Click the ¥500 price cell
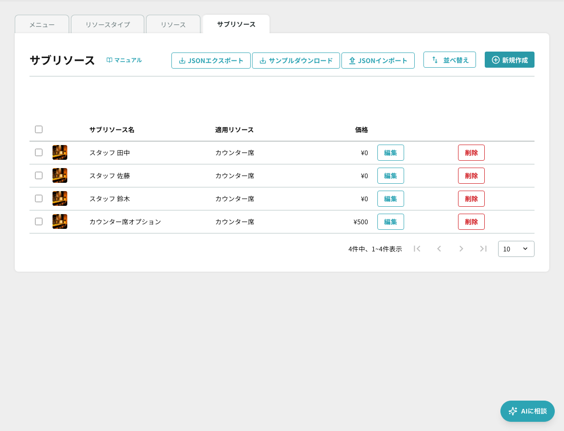The height and width of the screenshot is (431, 564). pyautogui.click(x=361, y=222)
